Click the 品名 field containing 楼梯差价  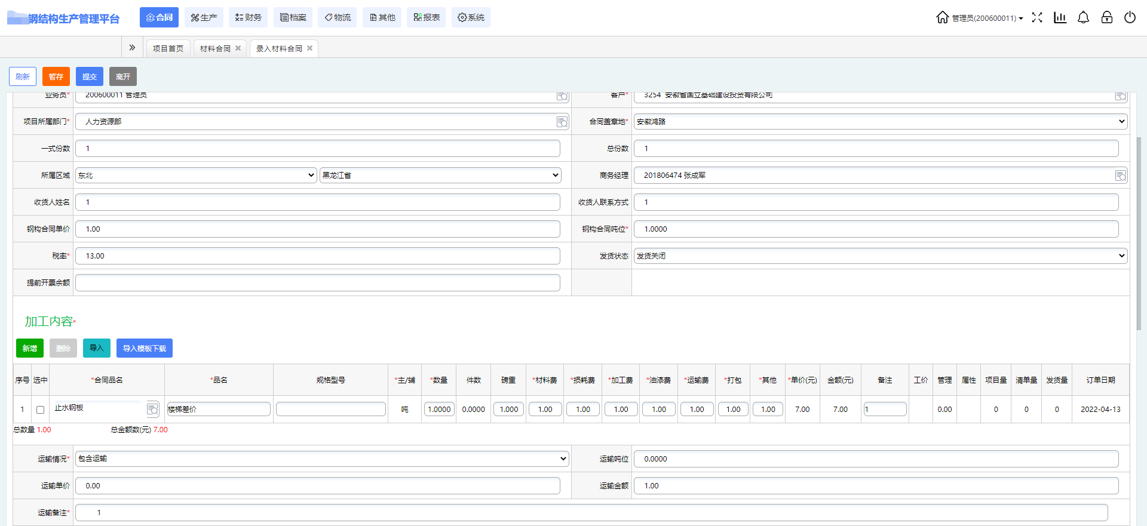tap(219, 409)
